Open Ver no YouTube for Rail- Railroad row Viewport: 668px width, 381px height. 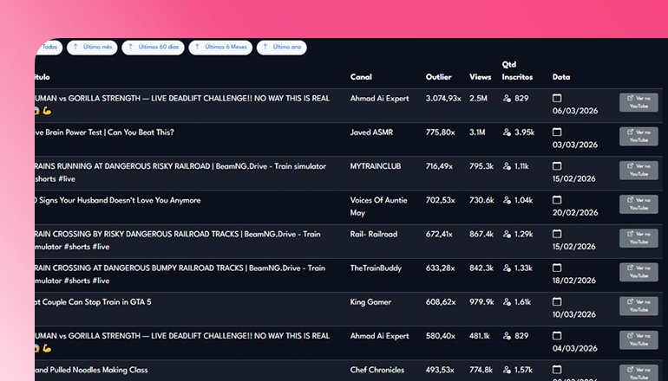(x=639, y=238)
